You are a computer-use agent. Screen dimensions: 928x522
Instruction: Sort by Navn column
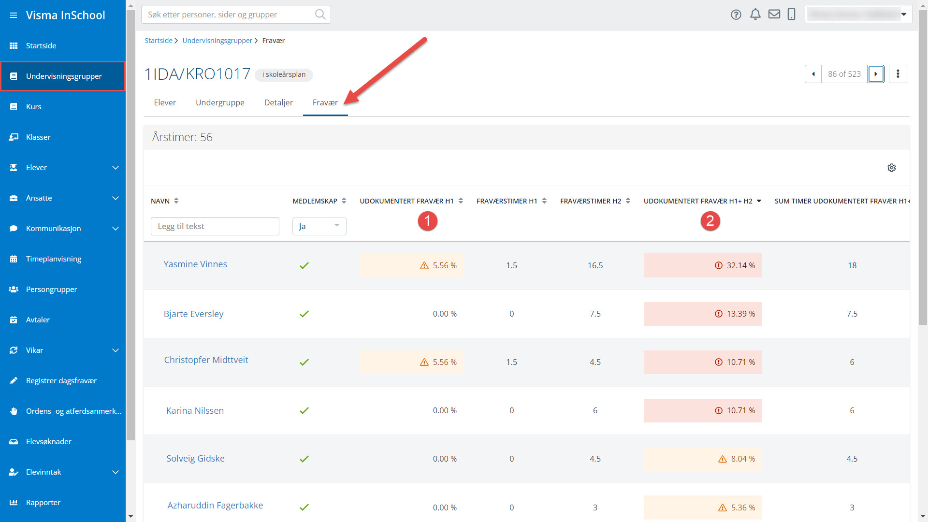point(165,201)
